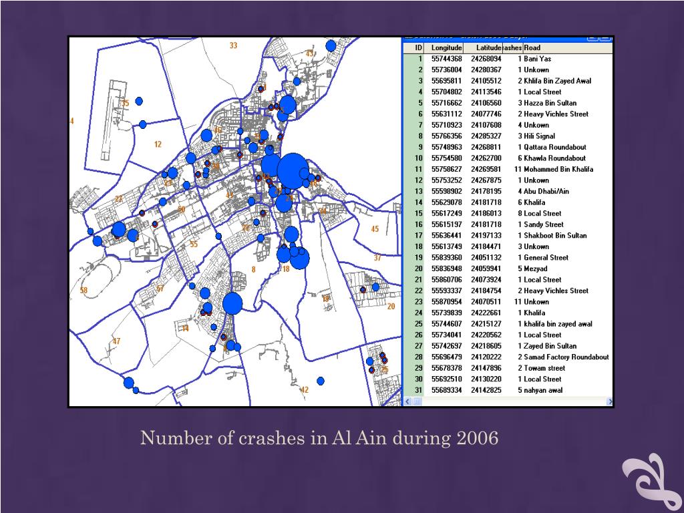The height and width of the screenshot is (513, 684).
Task: Click zone label 55 on map
Action: pyautogui.click(x=194, y=244)
